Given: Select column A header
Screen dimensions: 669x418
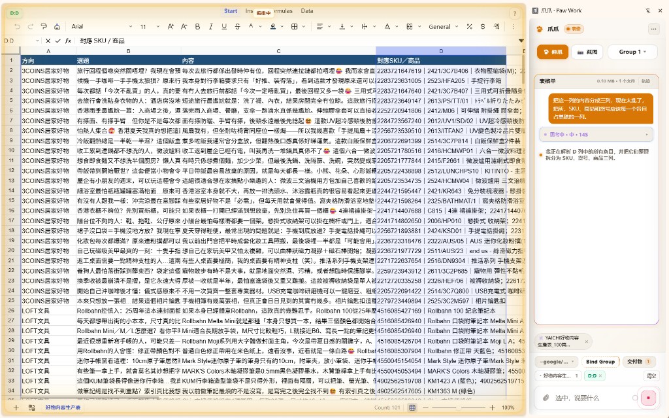Looking at the screenshot, I should tap(48, 51).
